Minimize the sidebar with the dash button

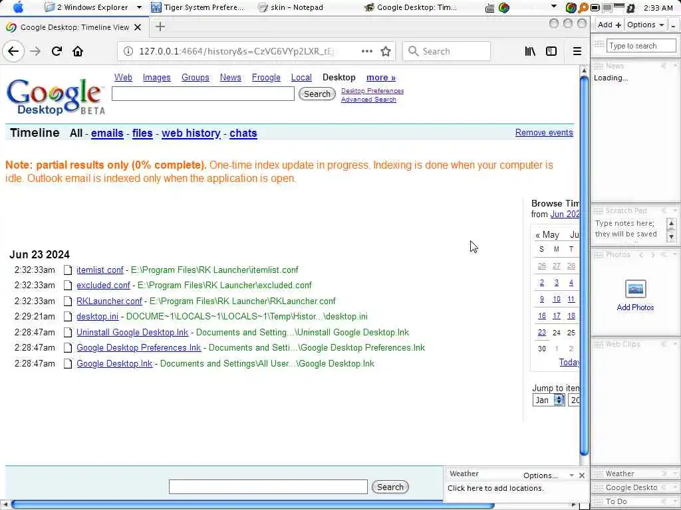674,25
